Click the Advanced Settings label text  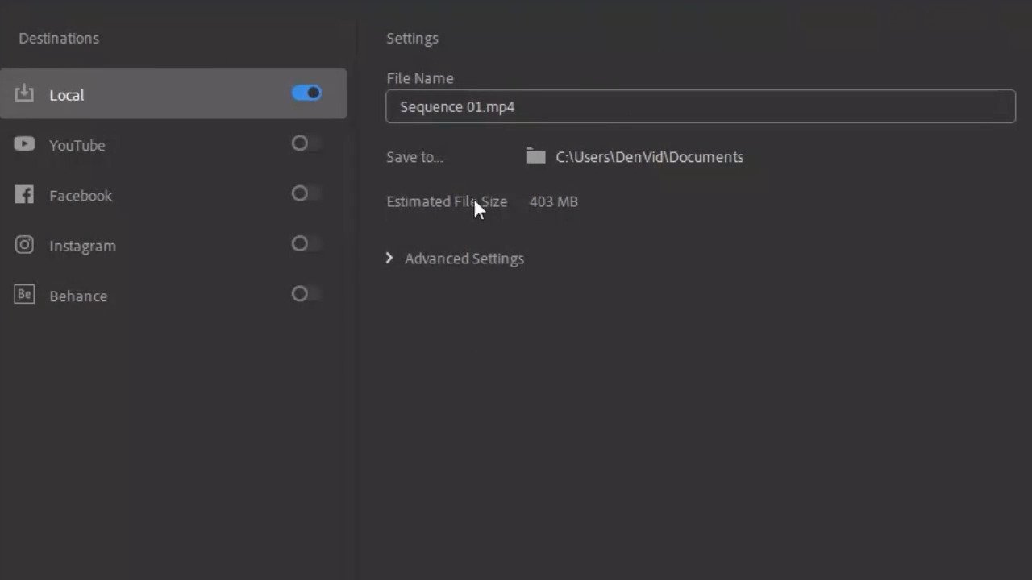(x=464, y=259)
